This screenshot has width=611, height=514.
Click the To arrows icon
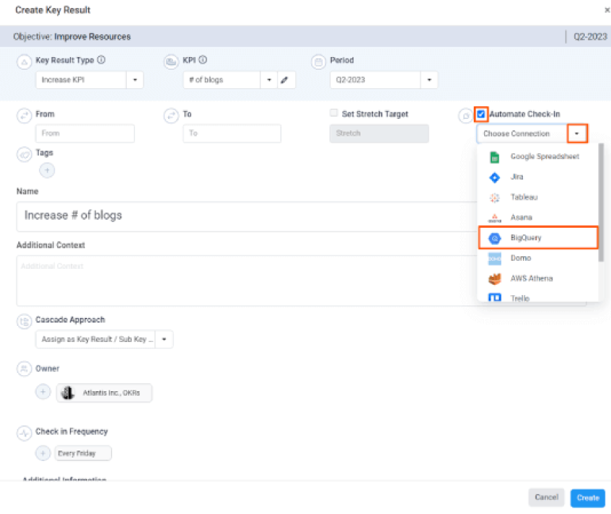pos(171,115)
